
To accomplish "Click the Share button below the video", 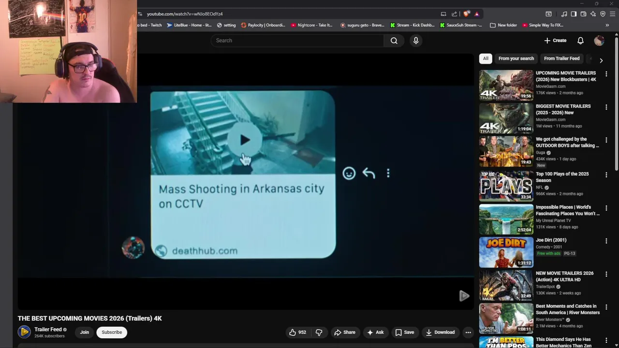I will coord(345,333).
